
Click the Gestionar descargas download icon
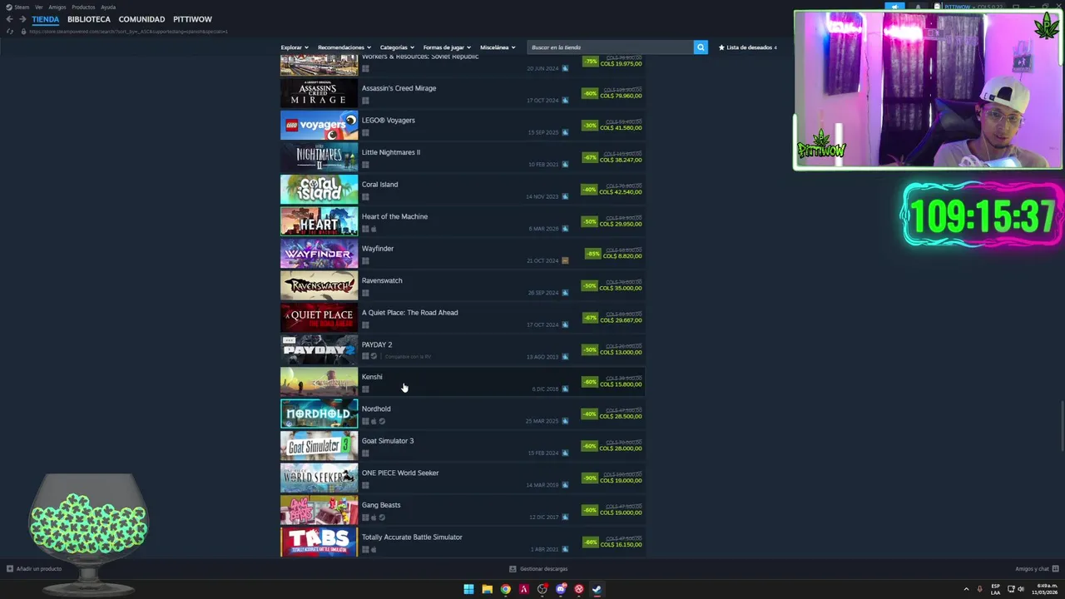coord(513,569)
